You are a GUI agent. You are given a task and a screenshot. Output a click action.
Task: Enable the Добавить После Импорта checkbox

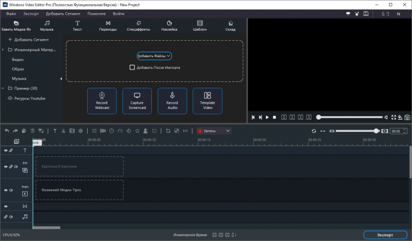[132, 67]
